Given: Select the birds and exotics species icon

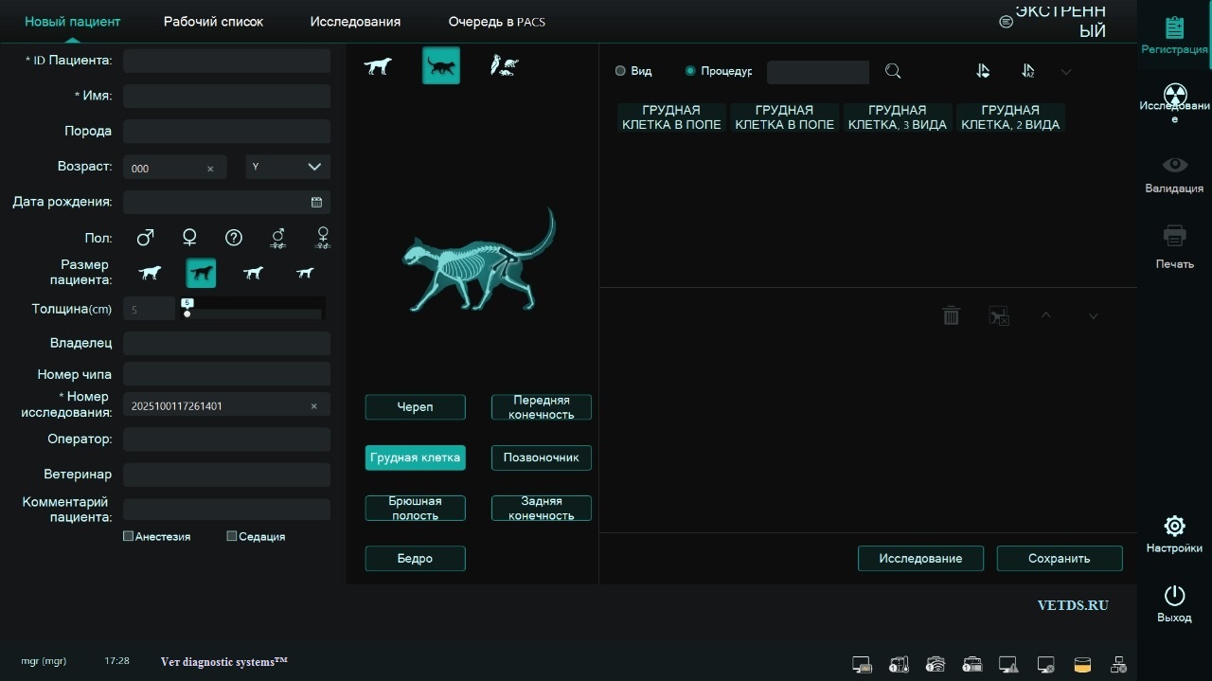Looking at the screenshot, I should pyautogui.click(x=504, y=66).
